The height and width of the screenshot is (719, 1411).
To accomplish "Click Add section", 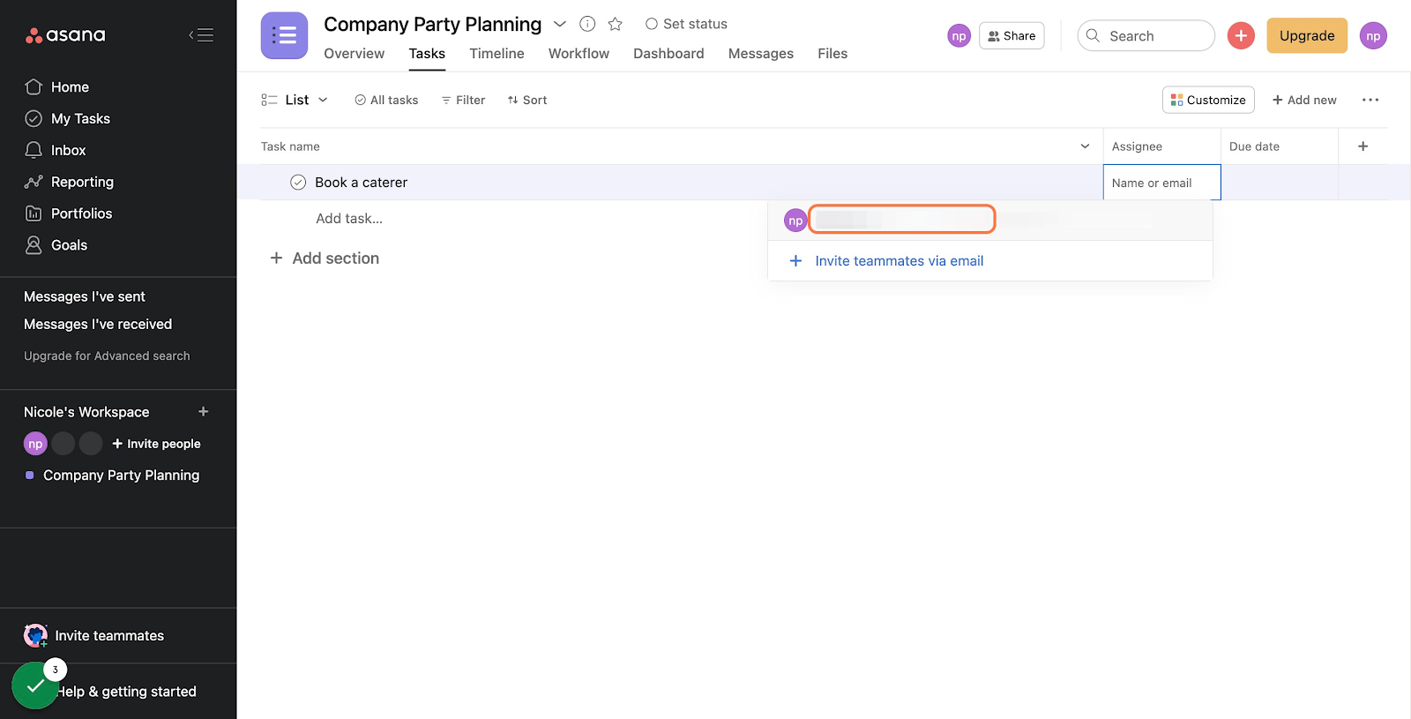I will (x=325, y=258).
